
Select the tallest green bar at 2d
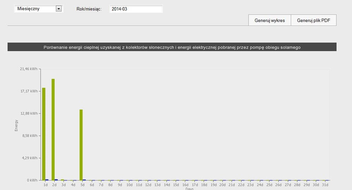(x=53, y=129)
